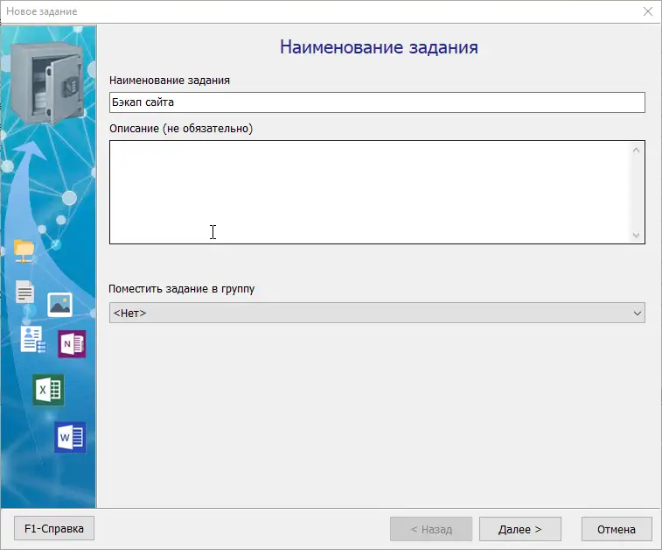Click the Отмена button
Image resolution: width=662 pixels, height=550 pixels.
617,529
